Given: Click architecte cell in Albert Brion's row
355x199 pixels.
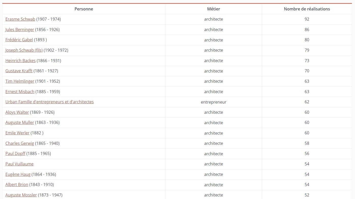Looking at the screenshot, I should tap(214, 185).
